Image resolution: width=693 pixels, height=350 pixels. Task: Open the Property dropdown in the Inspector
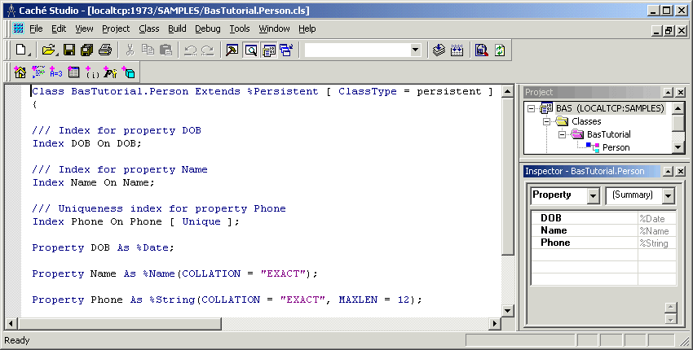(592, 196)
